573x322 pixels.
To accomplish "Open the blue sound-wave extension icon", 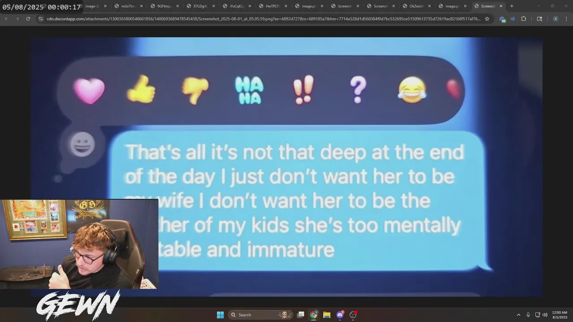I will point(513,19).
